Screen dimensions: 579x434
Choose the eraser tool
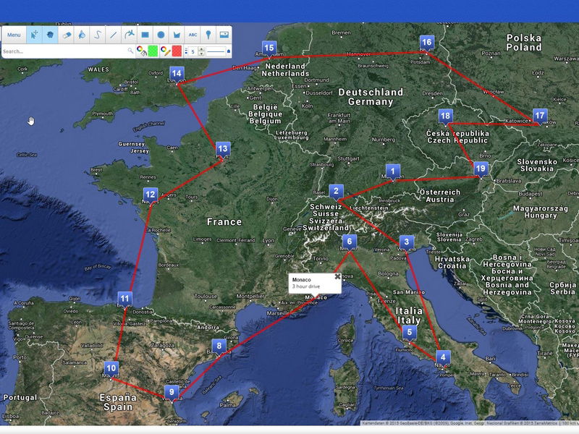pos(66,35)
